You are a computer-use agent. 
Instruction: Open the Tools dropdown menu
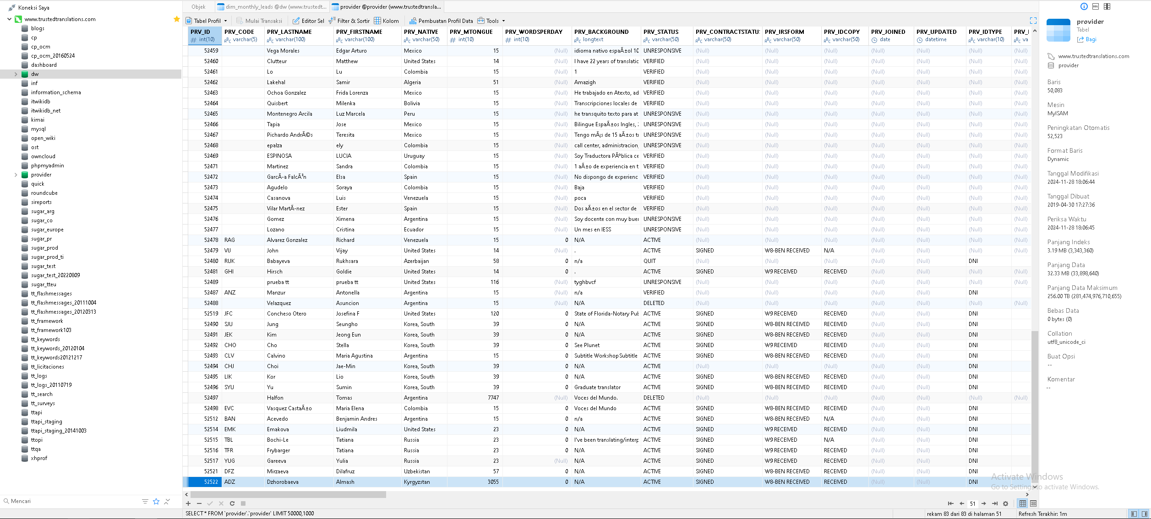491,21
